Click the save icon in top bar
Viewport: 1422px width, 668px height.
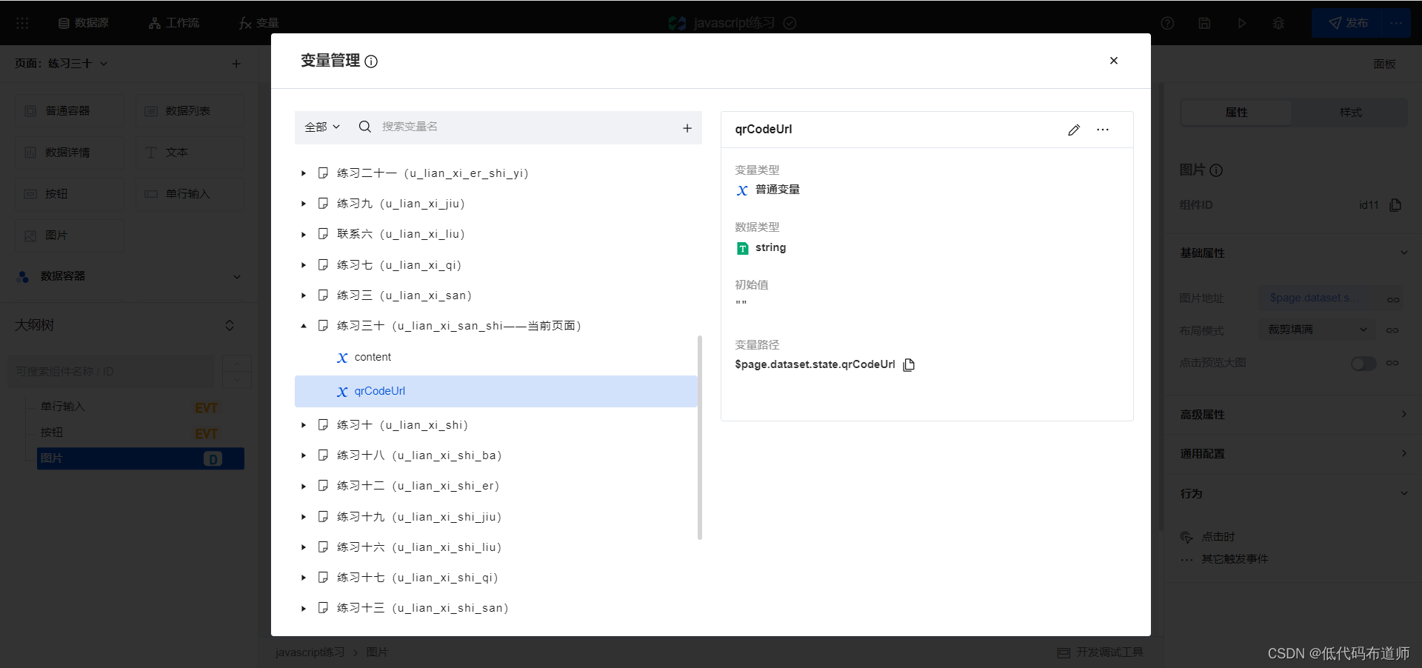pyautogui.click(x=1204, y=23)
